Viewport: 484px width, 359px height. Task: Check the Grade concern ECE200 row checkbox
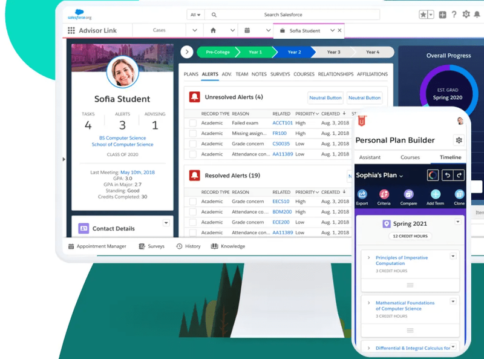(193, 222)
